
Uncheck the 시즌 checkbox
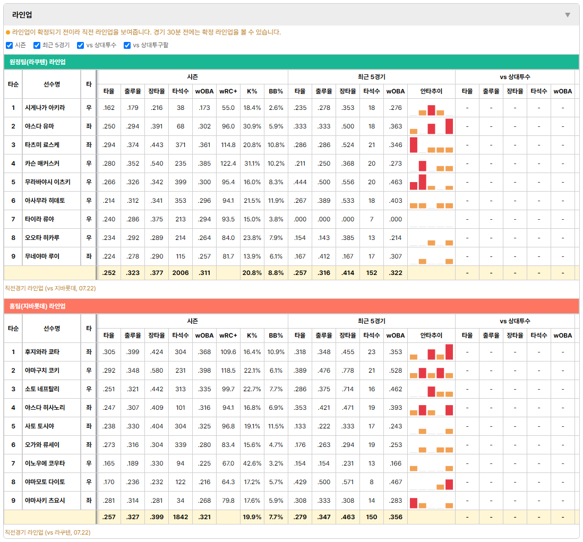pos(10,45)
